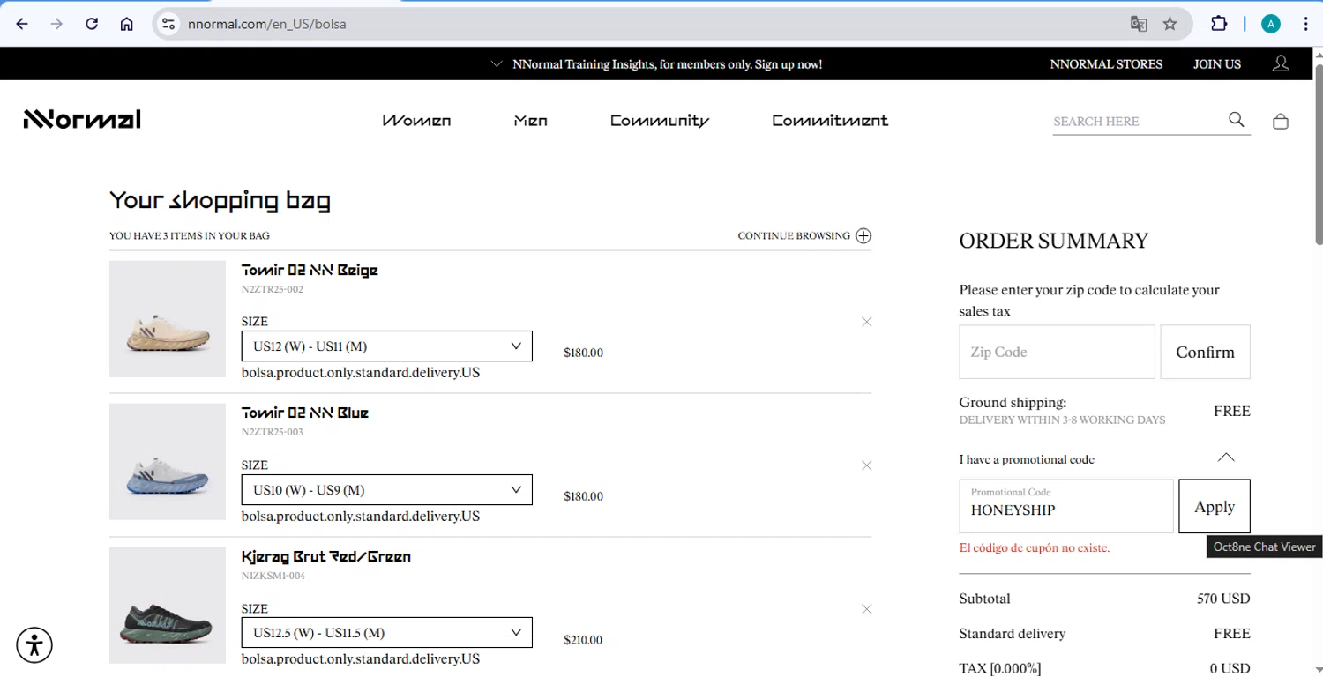Click the browser forward arrow
The image size is (1323, 677).
pyautogui.click(x=56, y=24)
